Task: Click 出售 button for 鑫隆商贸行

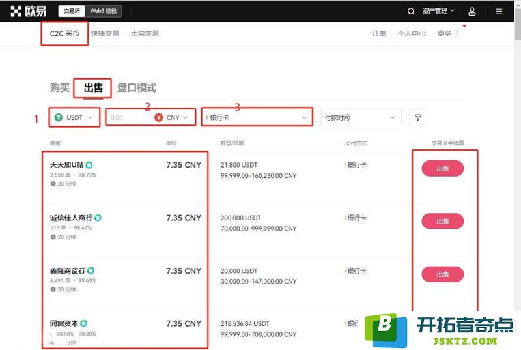Action: [x=443, y=274]
